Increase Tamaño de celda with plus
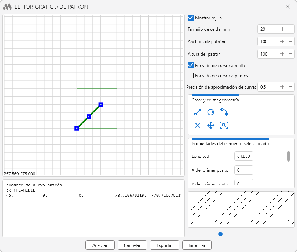297x252 pixels. pyautogui.click(x=282, y=29)
